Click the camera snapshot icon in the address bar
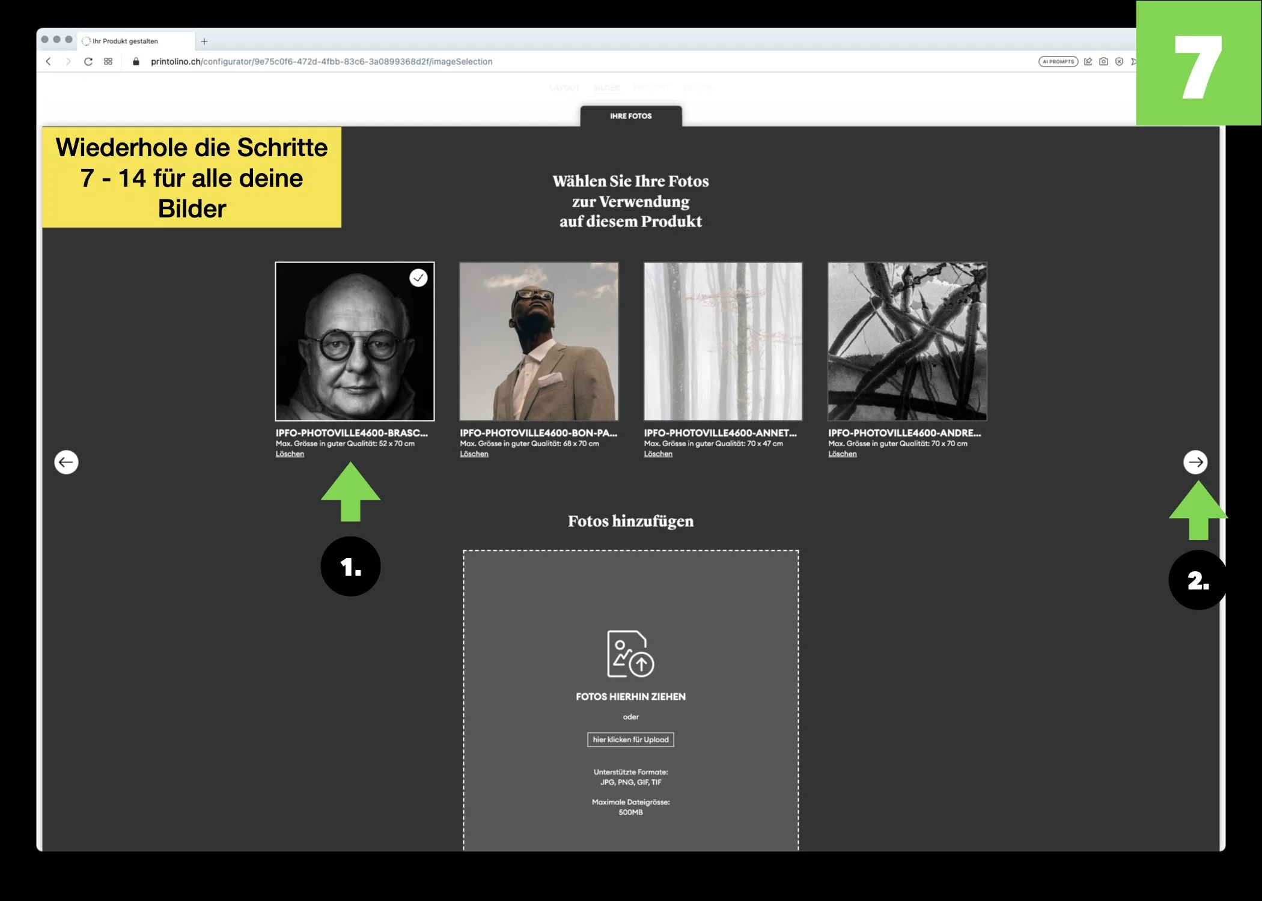The height and width of the screenshot is (901, 1262). pos(1103,61)
